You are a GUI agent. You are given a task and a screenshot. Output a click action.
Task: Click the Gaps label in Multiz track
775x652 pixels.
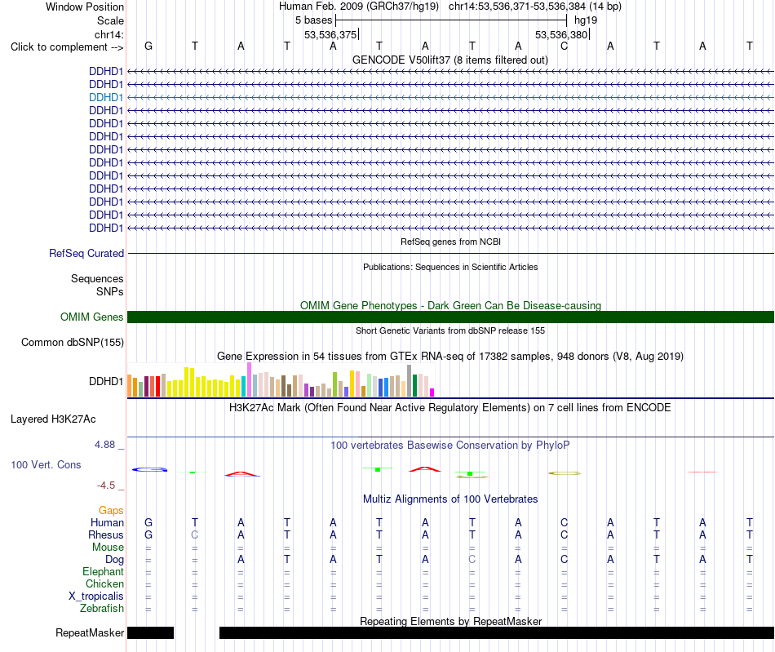tap(111, 510)
